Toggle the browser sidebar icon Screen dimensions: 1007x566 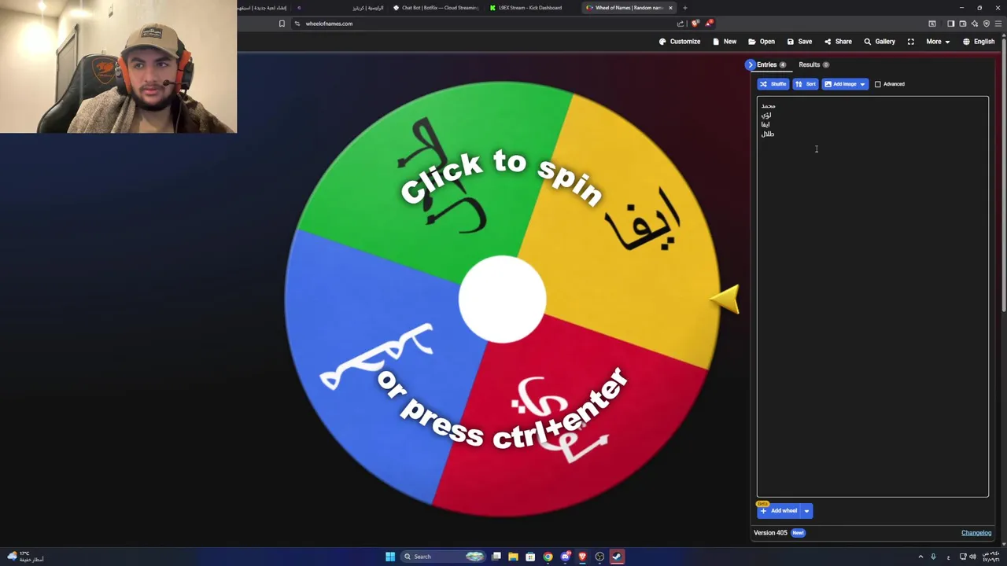tap(950, 24)
